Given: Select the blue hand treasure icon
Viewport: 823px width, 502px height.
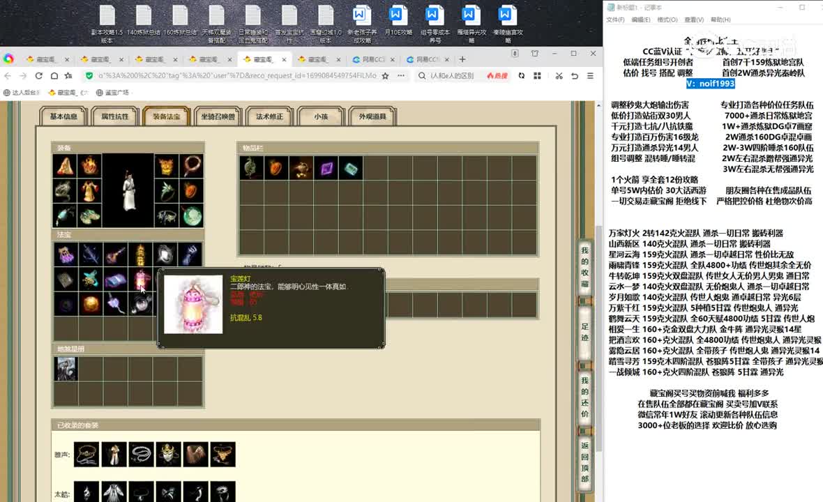Looking at the screenshot, I should (190, 254).
